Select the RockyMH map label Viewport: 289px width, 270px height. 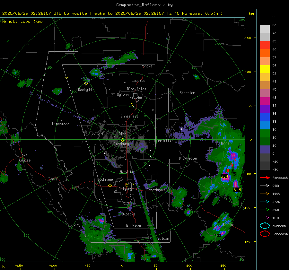pyautogui.click(x=85, y=90)
